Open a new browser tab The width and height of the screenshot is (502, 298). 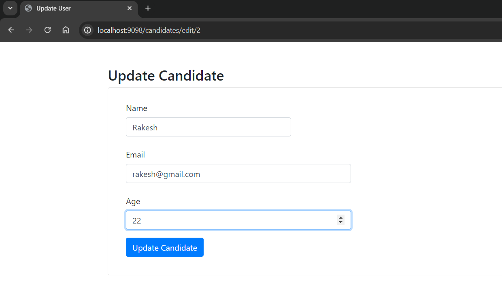click(148, 8)
